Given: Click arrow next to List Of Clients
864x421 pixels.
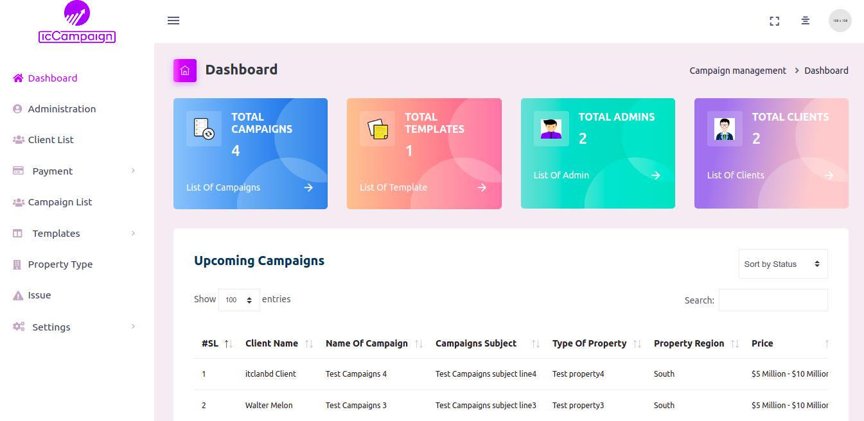Looking at the screenshot, I should pos(829,175).
